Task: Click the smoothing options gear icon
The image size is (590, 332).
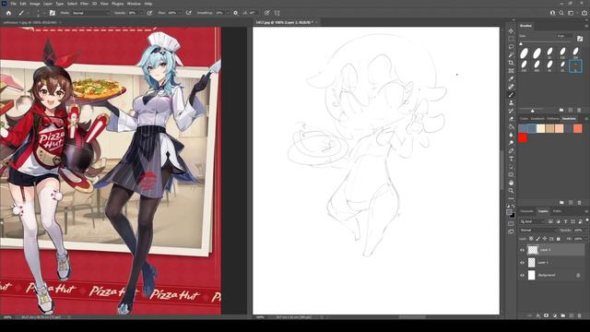Action: (236, 13)
